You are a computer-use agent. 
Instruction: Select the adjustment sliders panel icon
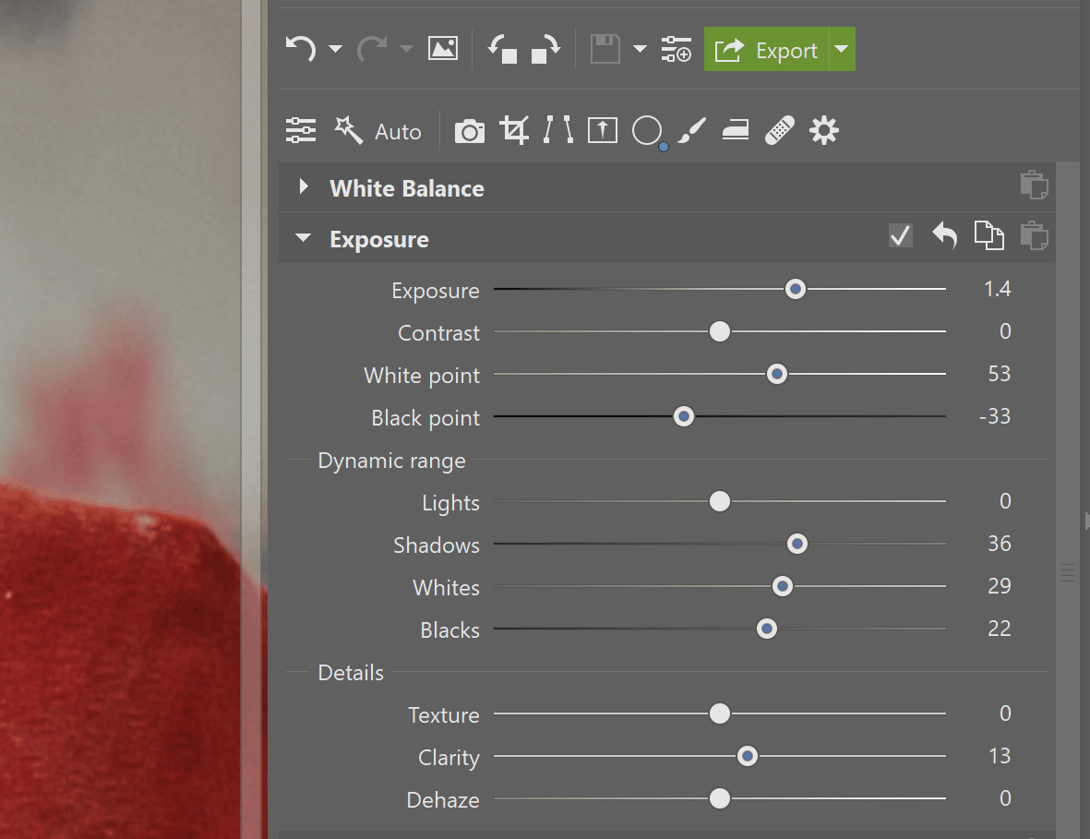click(x=301, y=131)
